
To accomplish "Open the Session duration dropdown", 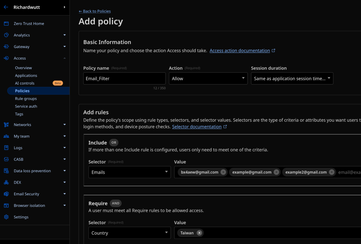I will click(292, 79).
